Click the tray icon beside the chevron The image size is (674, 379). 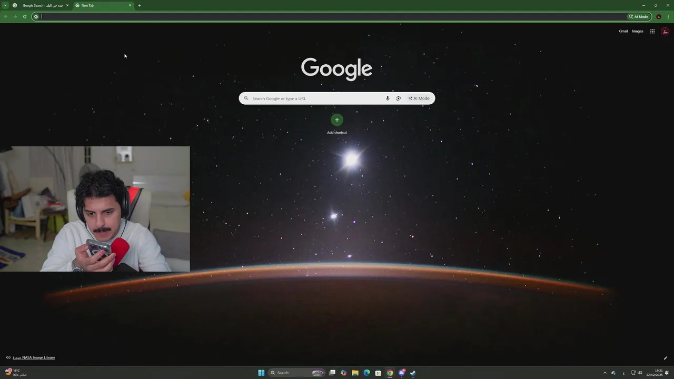pos(613,373)
